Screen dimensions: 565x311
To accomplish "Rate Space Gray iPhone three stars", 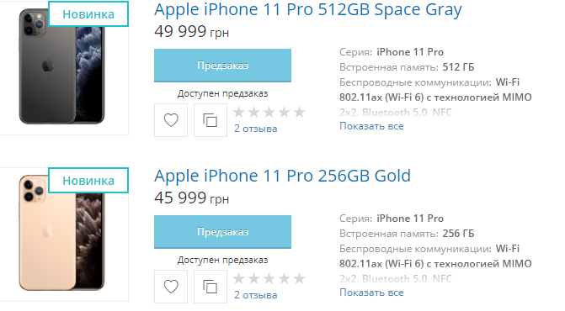I will [269, 112].
